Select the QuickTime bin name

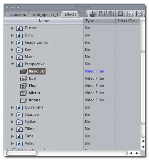[34, 107]
